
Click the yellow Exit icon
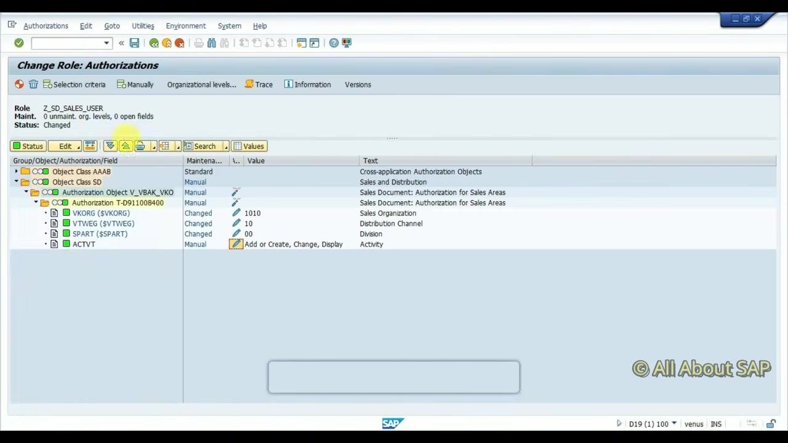tap(167, 43)
